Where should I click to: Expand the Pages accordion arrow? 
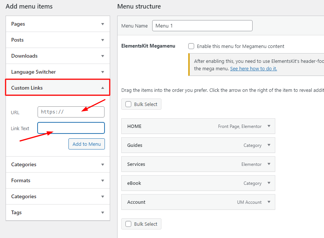point(103,24)
